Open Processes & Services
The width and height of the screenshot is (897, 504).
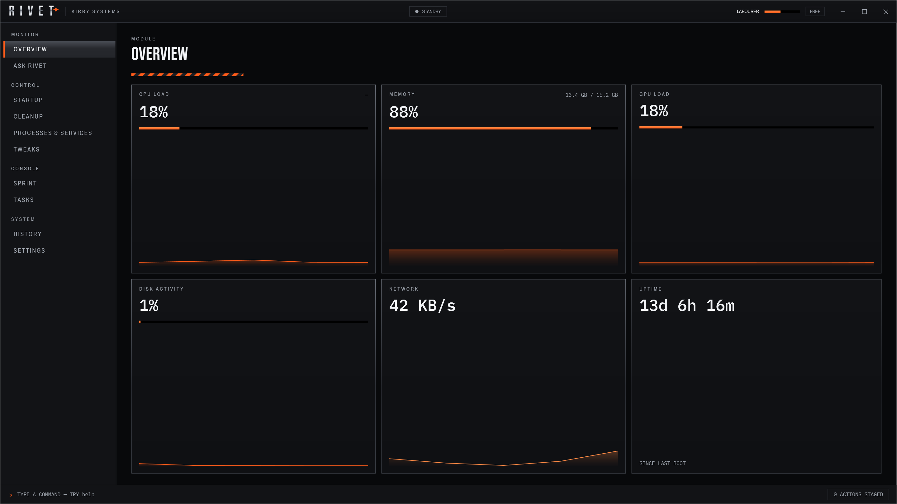pos(59,133)
